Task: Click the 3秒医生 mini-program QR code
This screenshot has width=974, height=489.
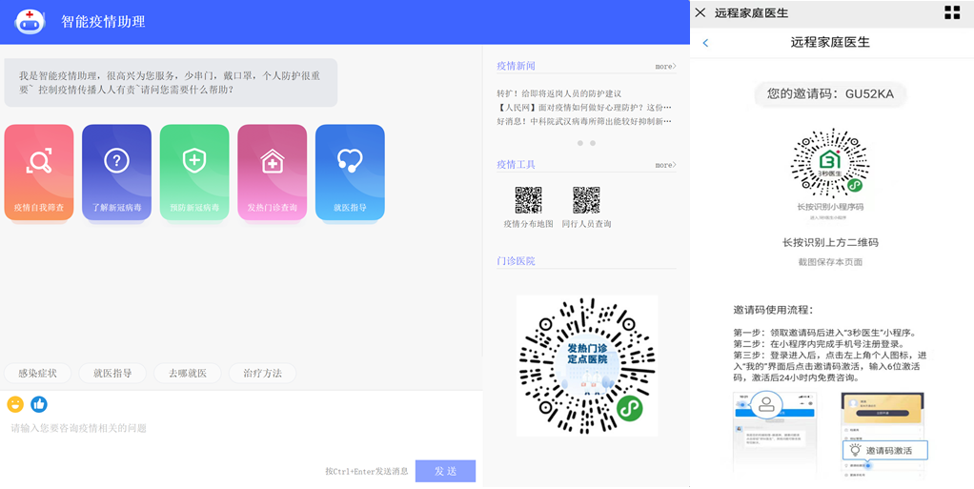Action: [x=830, y=164]
